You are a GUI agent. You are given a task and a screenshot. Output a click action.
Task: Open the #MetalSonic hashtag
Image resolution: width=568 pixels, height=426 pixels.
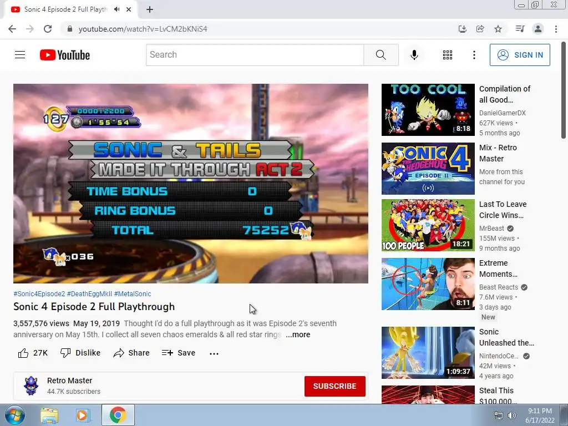pyautogui.click(x=133, y=294)
